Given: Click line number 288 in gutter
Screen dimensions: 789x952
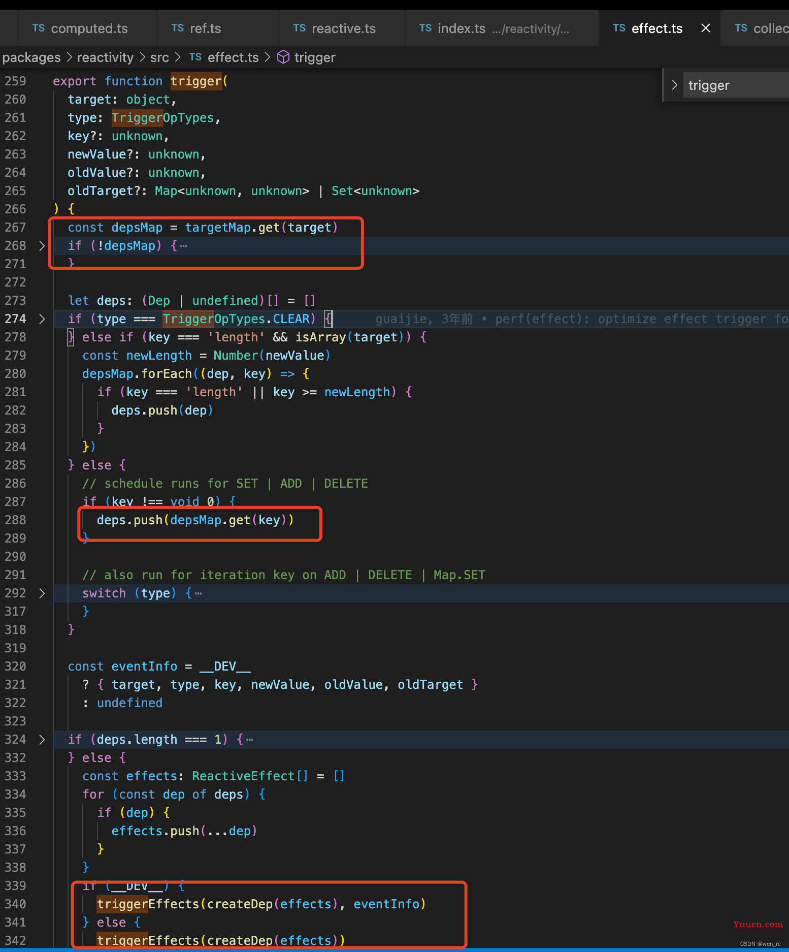Looking at the screenshot, I should click(x=15, y=520).
